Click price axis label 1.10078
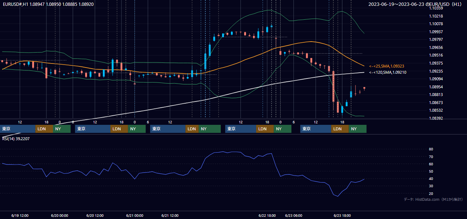The width and height of the screenshot is (467, 219). pos(436,24)
